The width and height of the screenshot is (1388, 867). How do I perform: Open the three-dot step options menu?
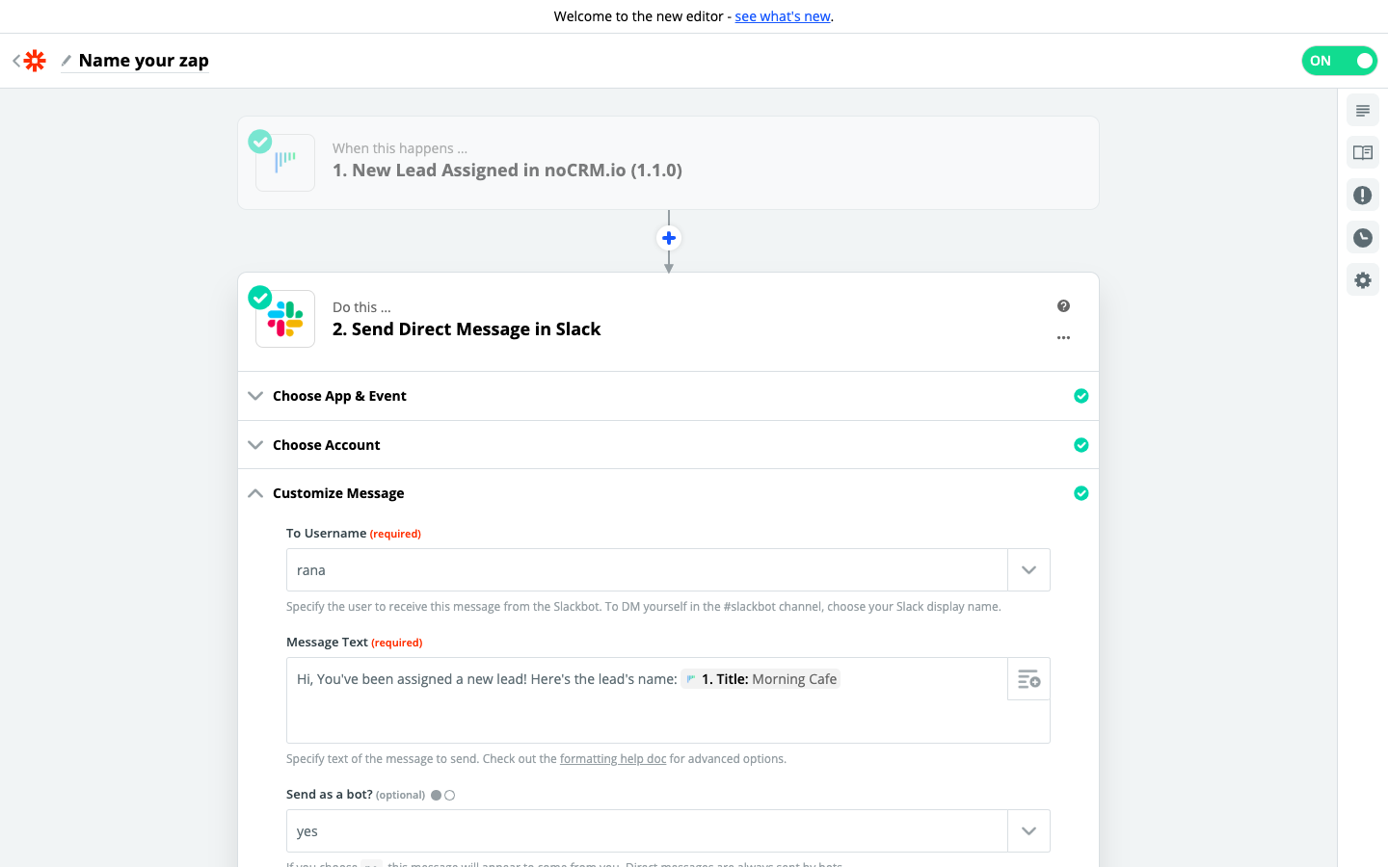click(x=1063, y=338)
